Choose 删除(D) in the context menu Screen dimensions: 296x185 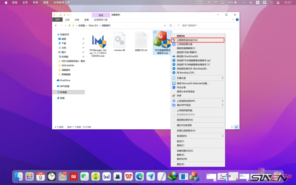tap(198, 155)
